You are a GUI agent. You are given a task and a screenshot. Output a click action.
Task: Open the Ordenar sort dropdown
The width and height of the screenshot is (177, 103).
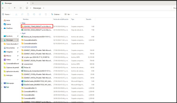[x=56, y=14]
